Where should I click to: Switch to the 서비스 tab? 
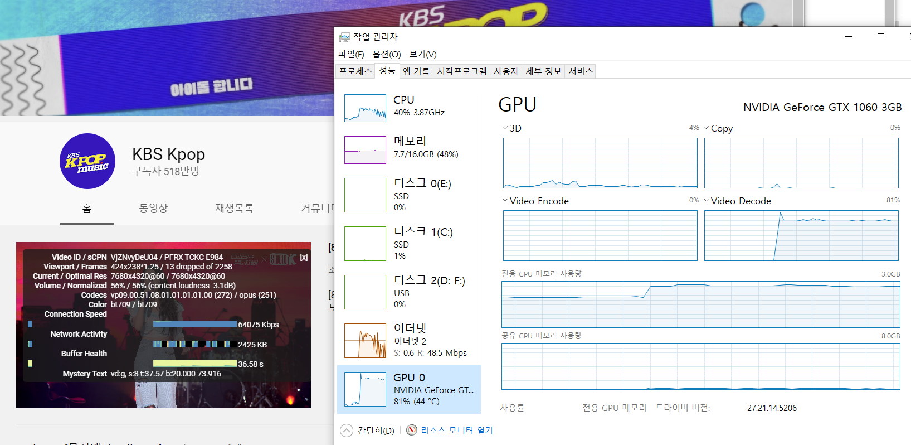pyautogui.click(x=581, y=71)
